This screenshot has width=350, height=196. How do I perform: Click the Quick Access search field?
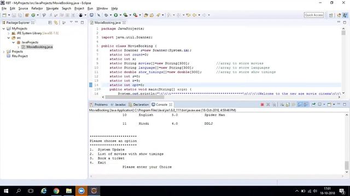pos(313,15)
